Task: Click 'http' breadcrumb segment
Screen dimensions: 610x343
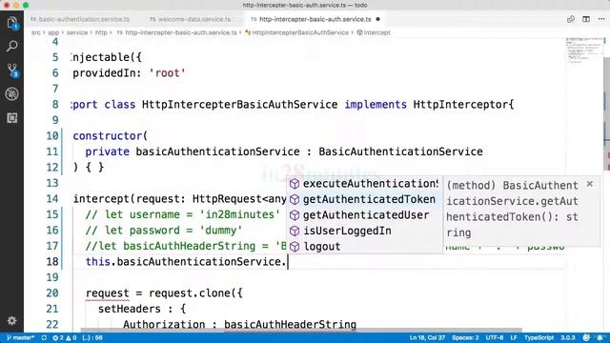Action: (101, 32)
